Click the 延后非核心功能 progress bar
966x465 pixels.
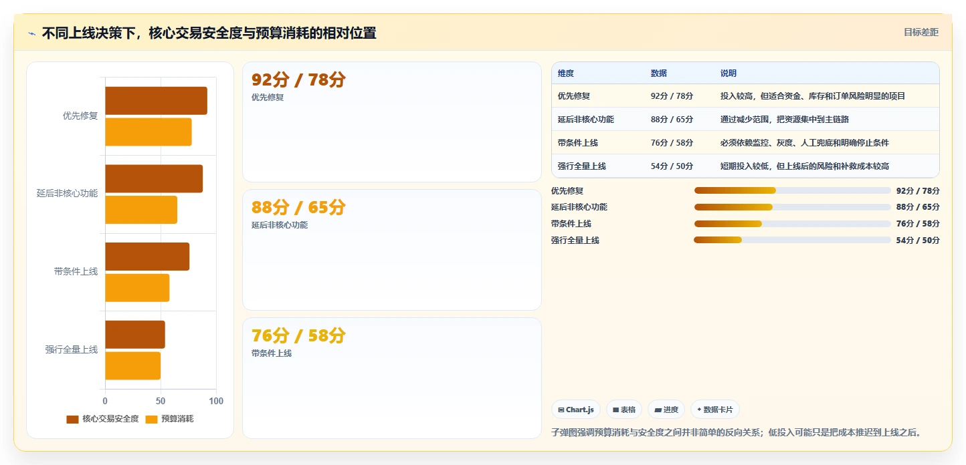pos(793,207)
